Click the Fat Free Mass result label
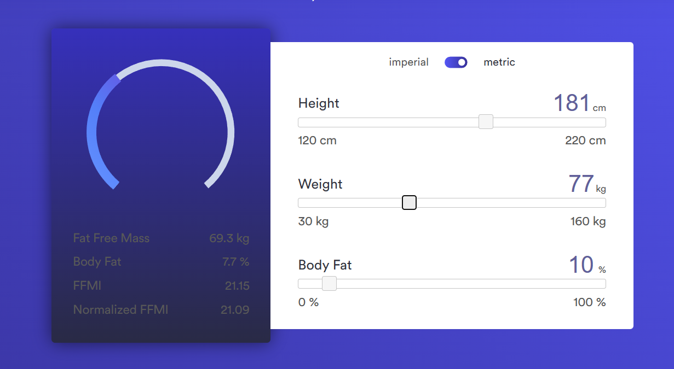This screenshot has width=674, height=369. pyautogui.click(x=111, y=238)
